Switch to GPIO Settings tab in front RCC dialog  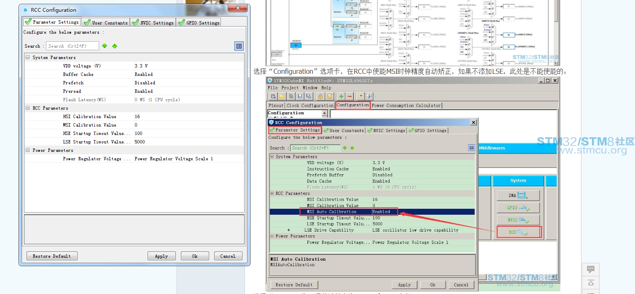[x=199, y=23]
